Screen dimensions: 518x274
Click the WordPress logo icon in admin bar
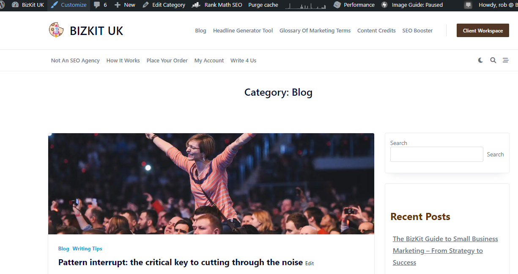tap(2, 5)
